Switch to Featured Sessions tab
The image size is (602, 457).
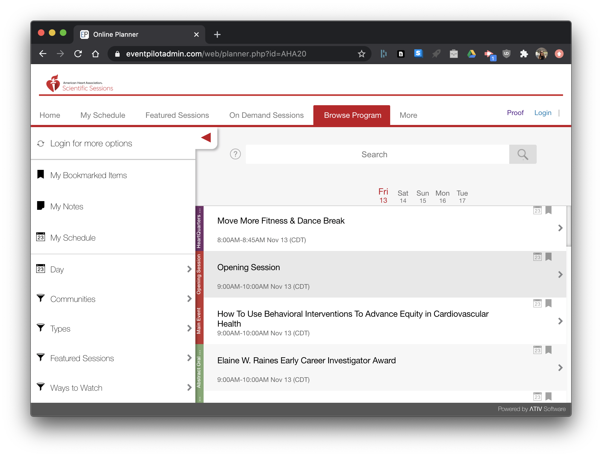(177, 115)
